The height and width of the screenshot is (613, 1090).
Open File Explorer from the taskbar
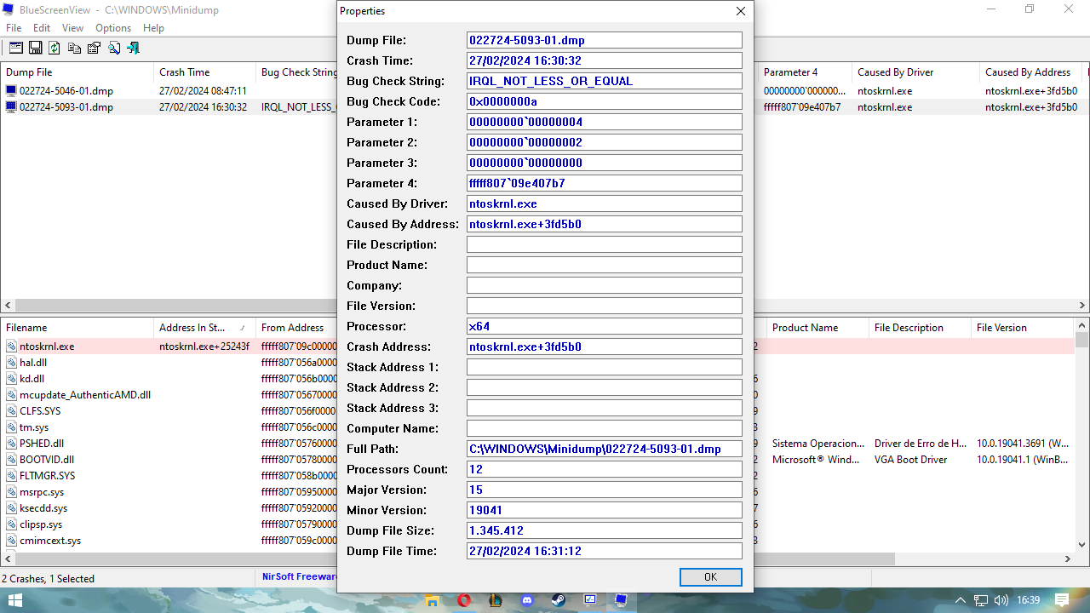point(431,600)
